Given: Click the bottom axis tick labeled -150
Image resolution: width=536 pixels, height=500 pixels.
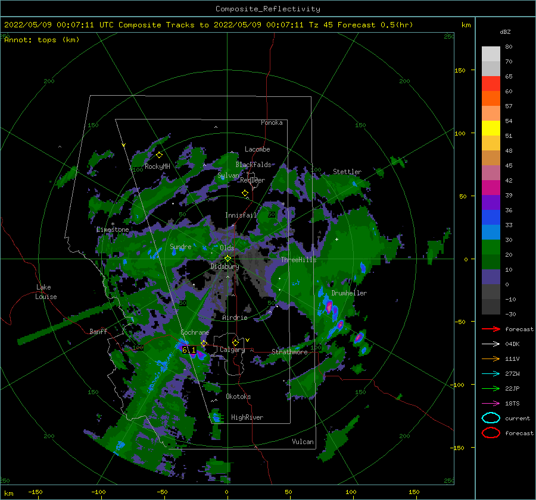Looking at the screenshot, I should tap(35, 492).
